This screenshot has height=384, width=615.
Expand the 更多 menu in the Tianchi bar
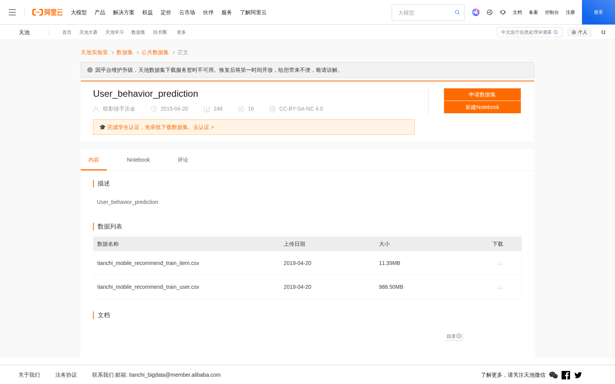181,32
